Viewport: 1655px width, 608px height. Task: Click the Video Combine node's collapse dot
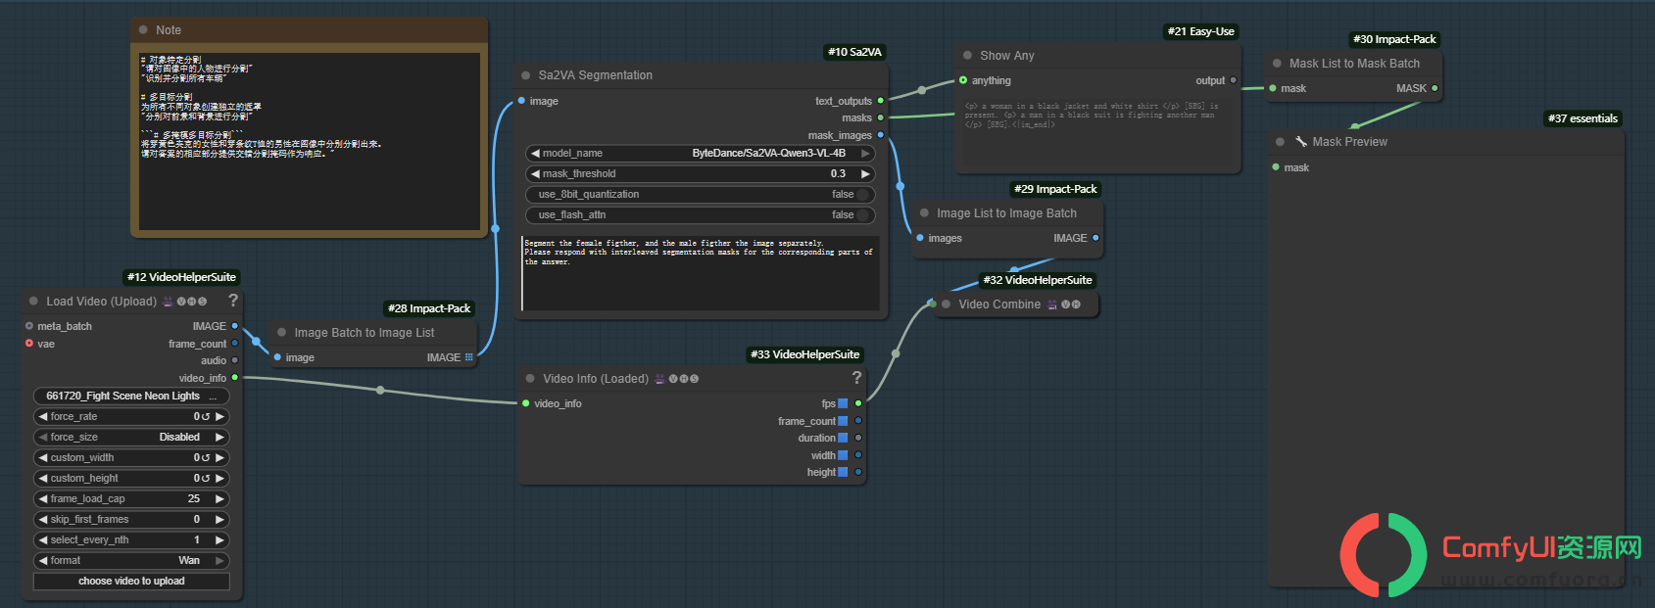point(946,304)
